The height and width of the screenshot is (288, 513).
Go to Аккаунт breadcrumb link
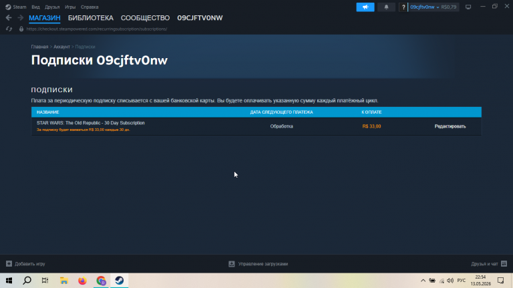click(x=61, y=47)
